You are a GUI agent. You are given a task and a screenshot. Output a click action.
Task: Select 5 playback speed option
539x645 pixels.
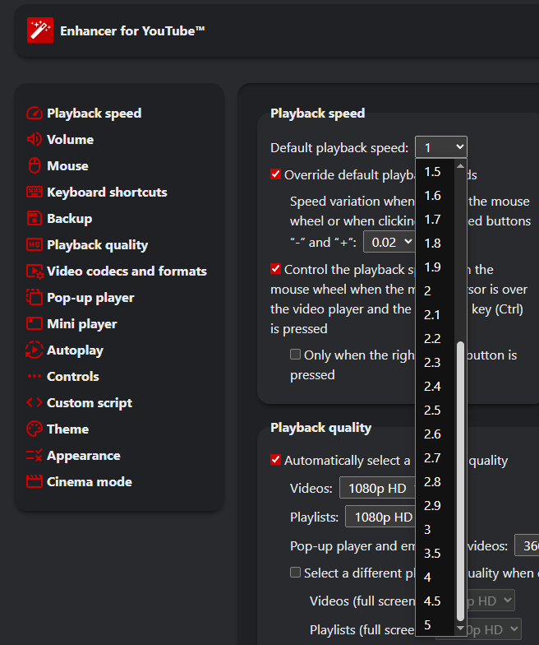click(x=435, y=625)
